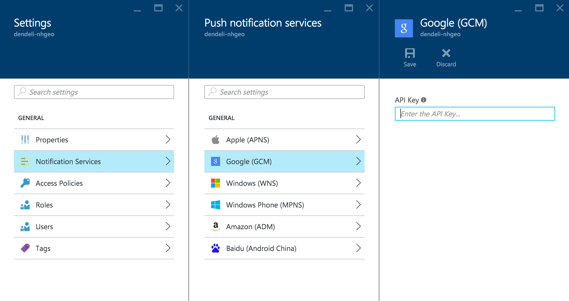Image resolution: width=569 pixels, height=301 pixels.
Task: Click the Amazon (ADM) logo icon
Action: click(216, 227)
